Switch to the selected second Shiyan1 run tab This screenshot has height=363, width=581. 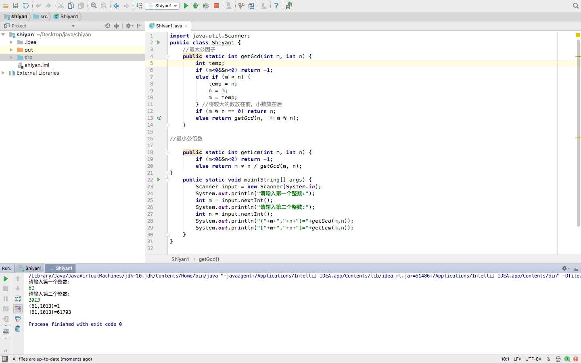point(61,268)
